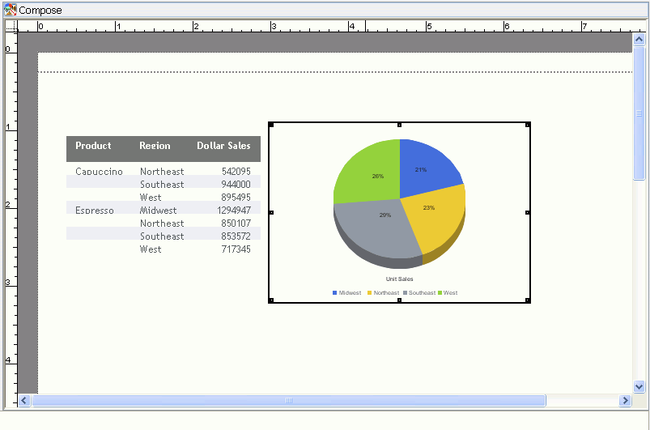Click the 895495 sales value
The width and height of the screenshot is (650, 430).
236,198
